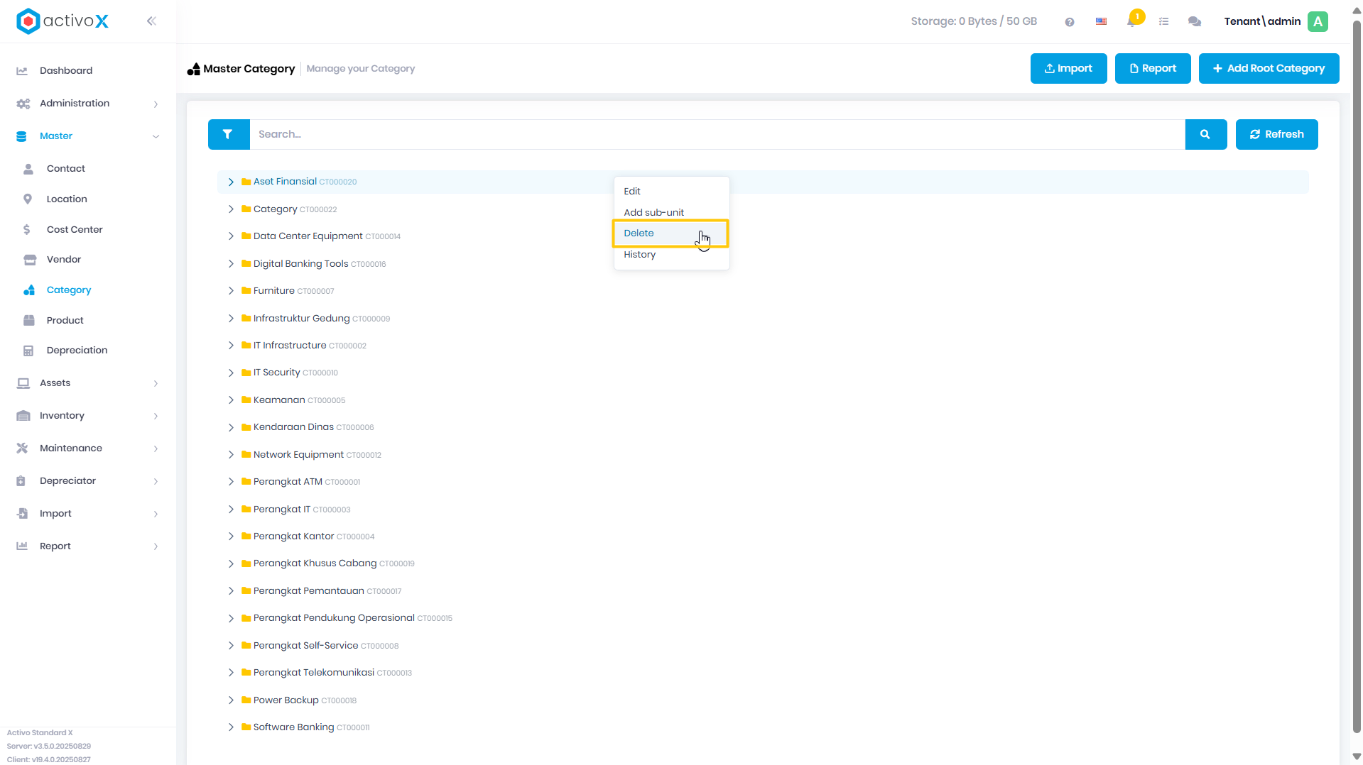Click the Furniture folder icon
Viewport: 1363px width, 765px height.
coord(246,291)
